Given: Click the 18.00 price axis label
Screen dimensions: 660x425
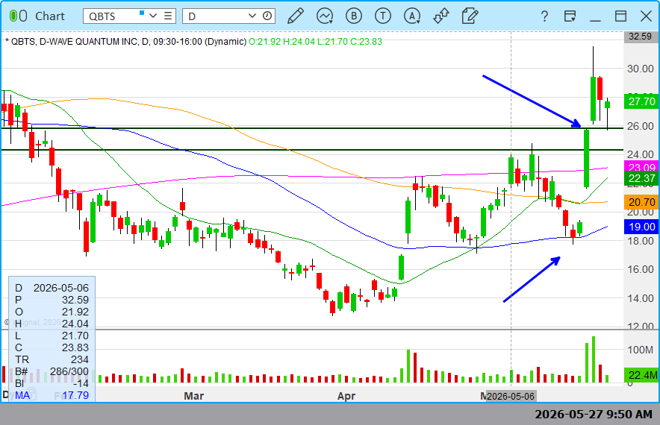Looking at the screenshot, I should pos(641,241).
